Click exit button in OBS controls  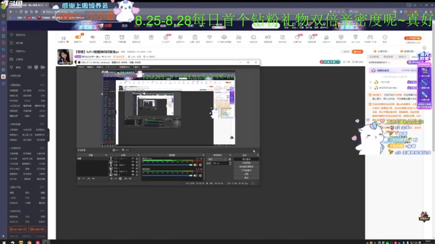246,178
